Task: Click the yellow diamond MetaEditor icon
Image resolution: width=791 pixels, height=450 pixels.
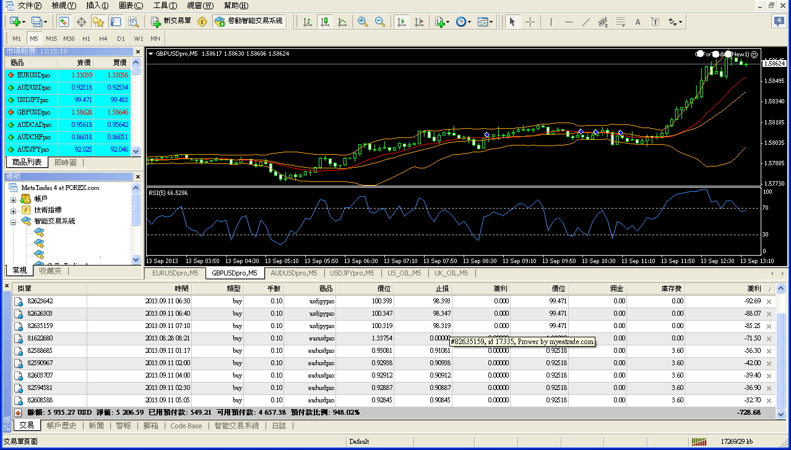Action: (x=202, y=22)
